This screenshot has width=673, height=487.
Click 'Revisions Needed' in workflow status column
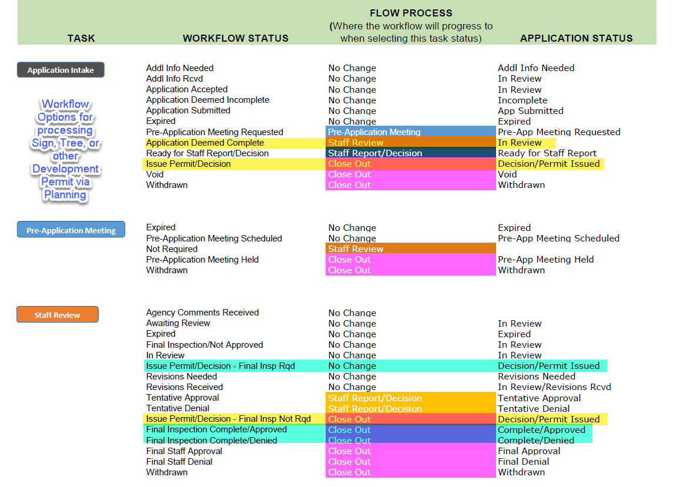coord(181,377)
